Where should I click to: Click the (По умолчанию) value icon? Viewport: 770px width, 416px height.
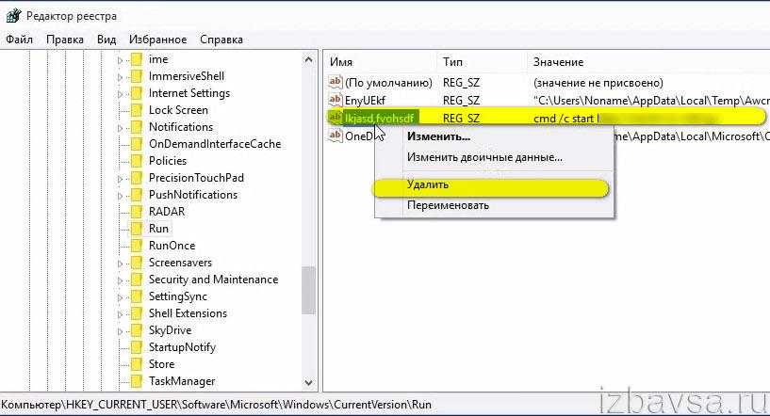335,83
